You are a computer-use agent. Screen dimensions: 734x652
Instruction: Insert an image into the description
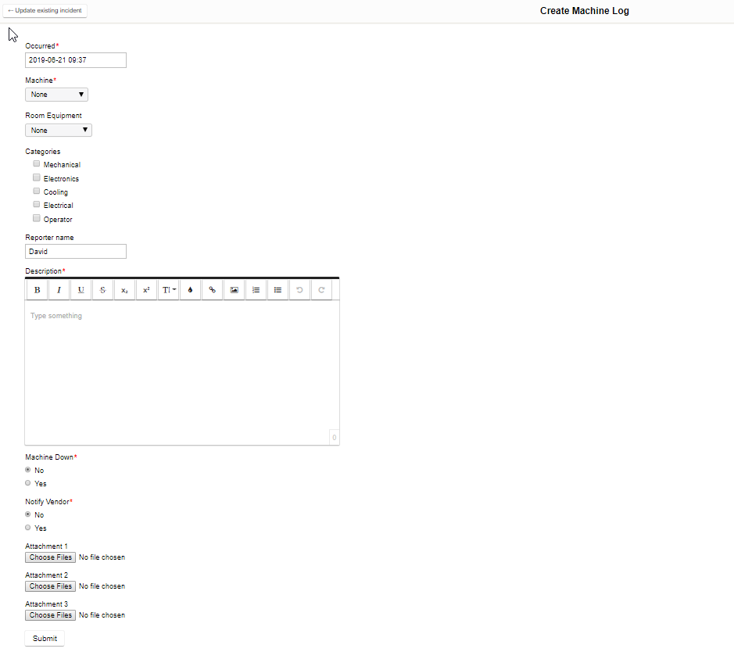tap(234, 289)
